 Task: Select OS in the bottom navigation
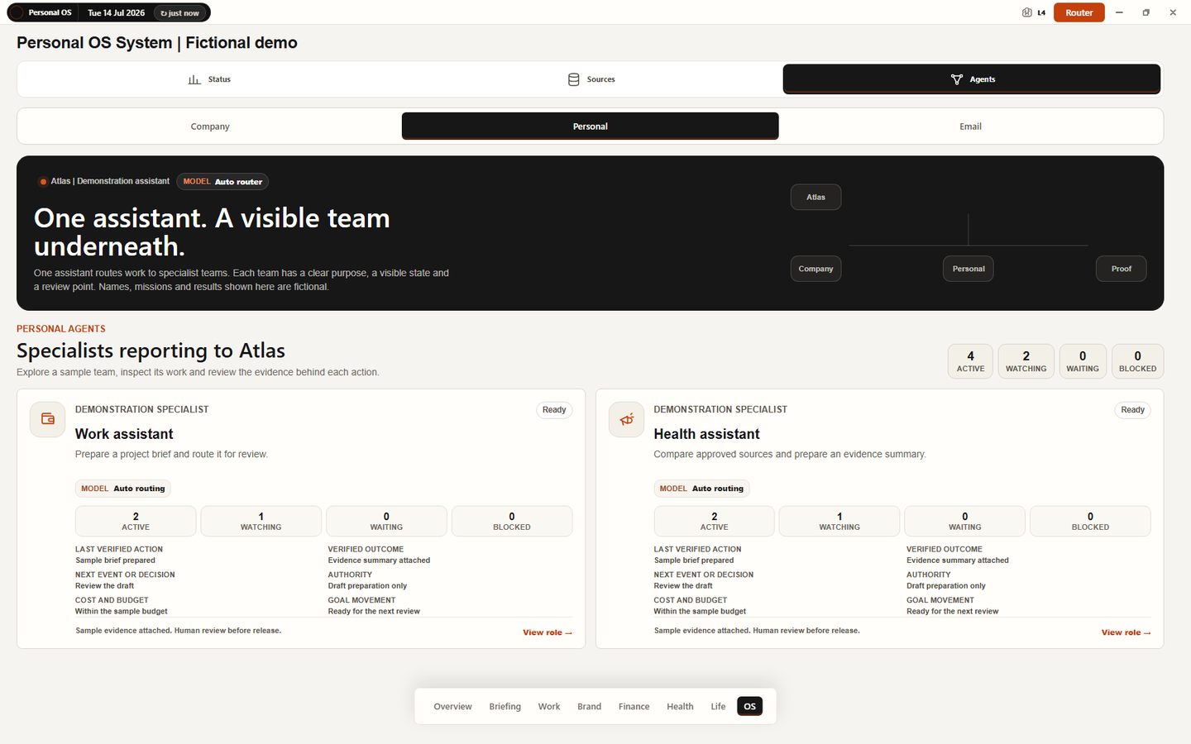point(749,707)
